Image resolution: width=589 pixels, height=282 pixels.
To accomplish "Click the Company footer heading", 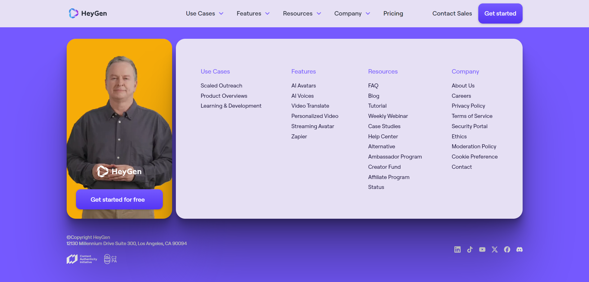I will tap(465, 71).
